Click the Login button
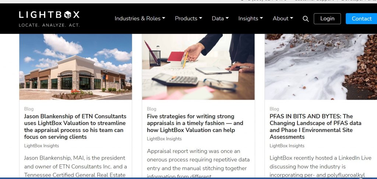 tap(327, 19)
